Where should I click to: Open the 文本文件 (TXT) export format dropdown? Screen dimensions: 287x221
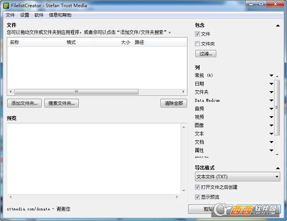(x=237, y=177)
